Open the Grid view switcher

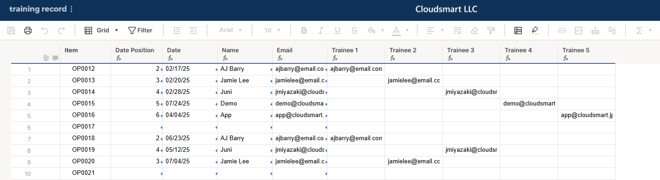pos(101,31)
